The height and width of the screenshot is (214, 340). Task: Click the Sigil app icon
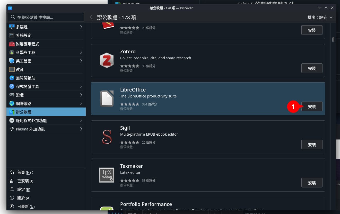107,137
